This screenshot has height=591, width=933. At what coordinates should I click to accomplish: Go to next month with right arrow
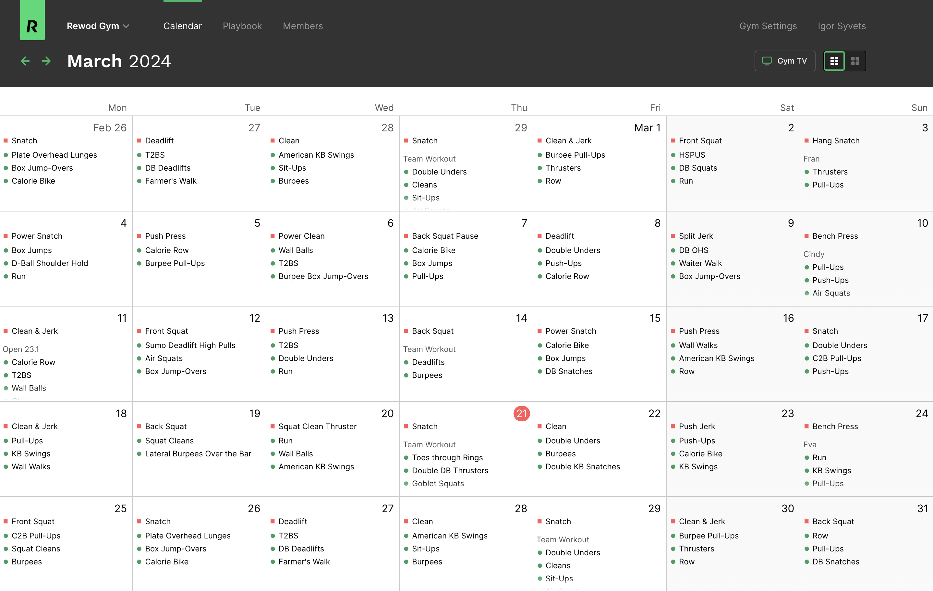(x=46, y=61)
